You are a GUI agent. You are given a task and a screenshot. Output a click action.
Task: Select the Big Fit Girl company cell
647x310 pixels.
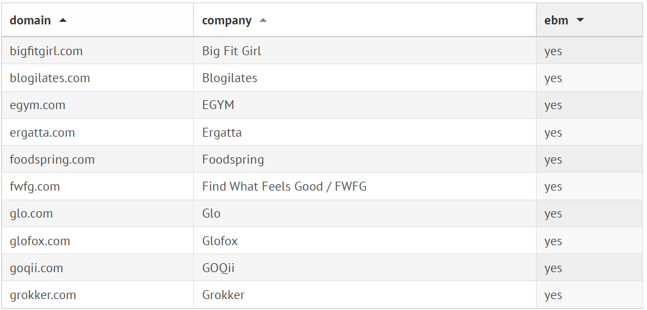coord(232,51)
